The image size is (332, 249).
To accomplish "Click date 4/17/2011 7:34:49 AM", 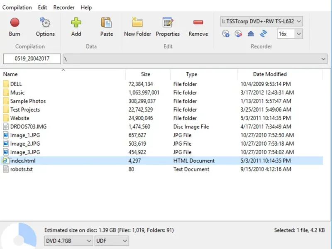I will (266, 127).
